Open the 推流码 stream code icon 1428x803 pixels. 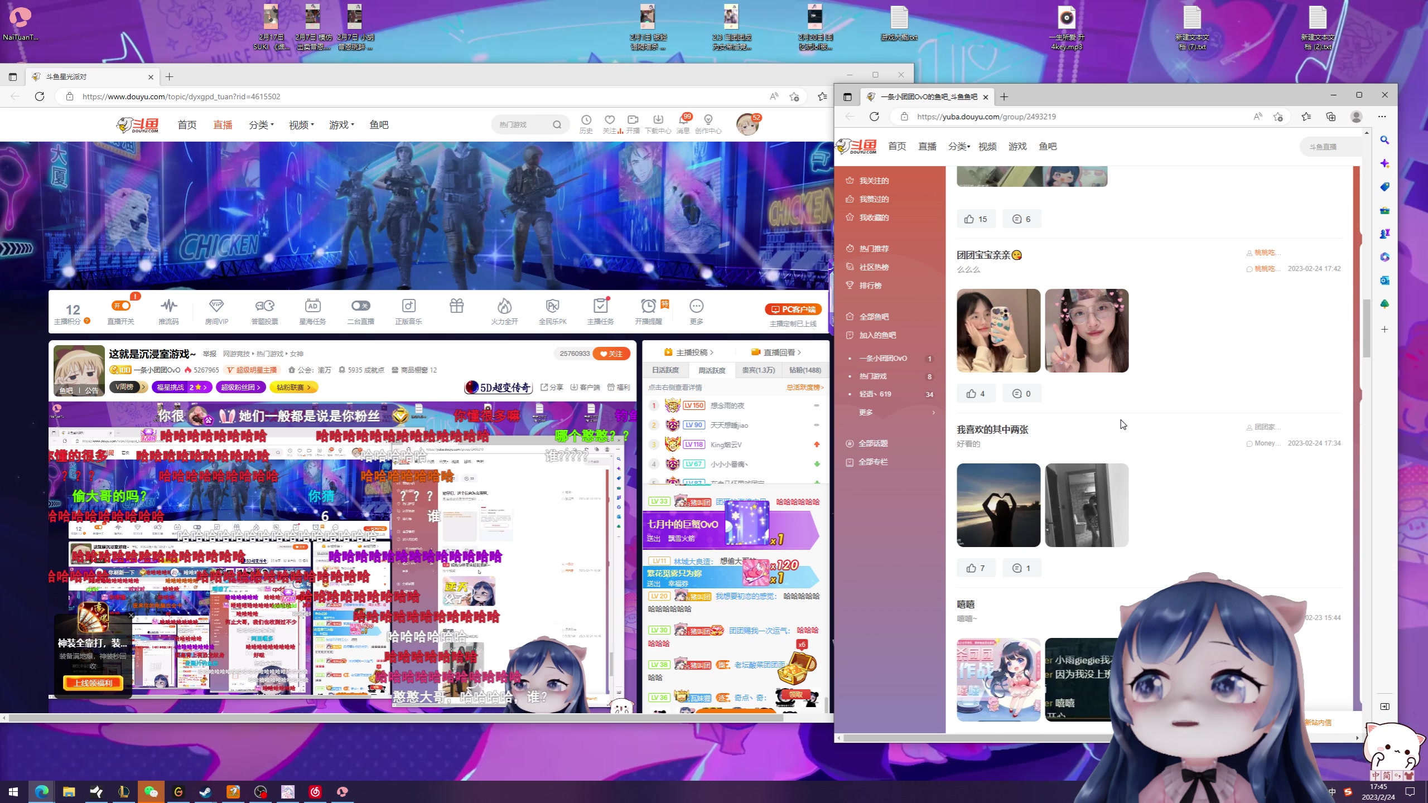(x=168, y=306)
